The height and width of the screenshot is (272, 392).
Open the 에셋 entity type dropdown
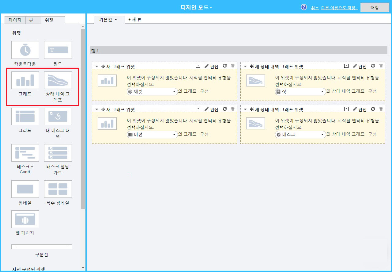click(152, 91)
